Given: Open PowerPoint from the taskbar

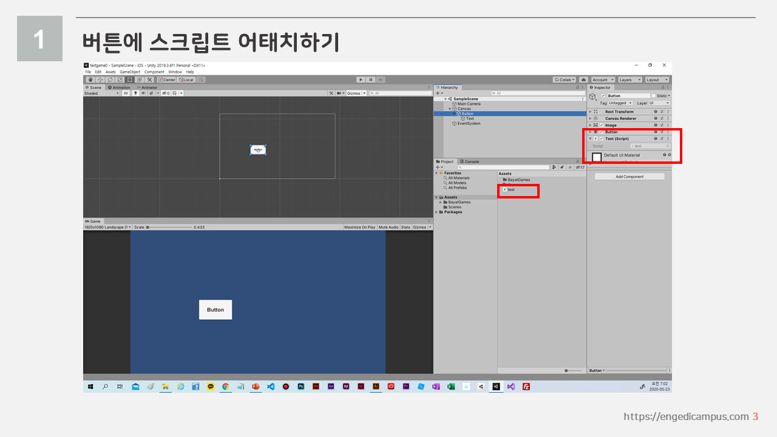Looking at the screenshot, I should pos(256,386).
